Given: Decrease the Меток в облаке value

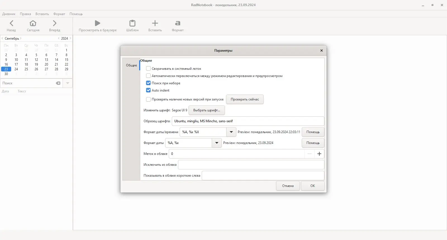Looking at the screenshot, I should click(x=310, y=154).
